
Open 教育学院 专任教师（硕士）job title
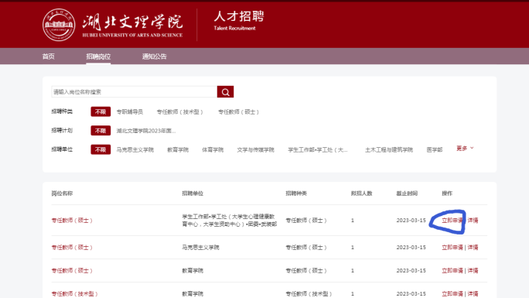[x=72, y=271]
